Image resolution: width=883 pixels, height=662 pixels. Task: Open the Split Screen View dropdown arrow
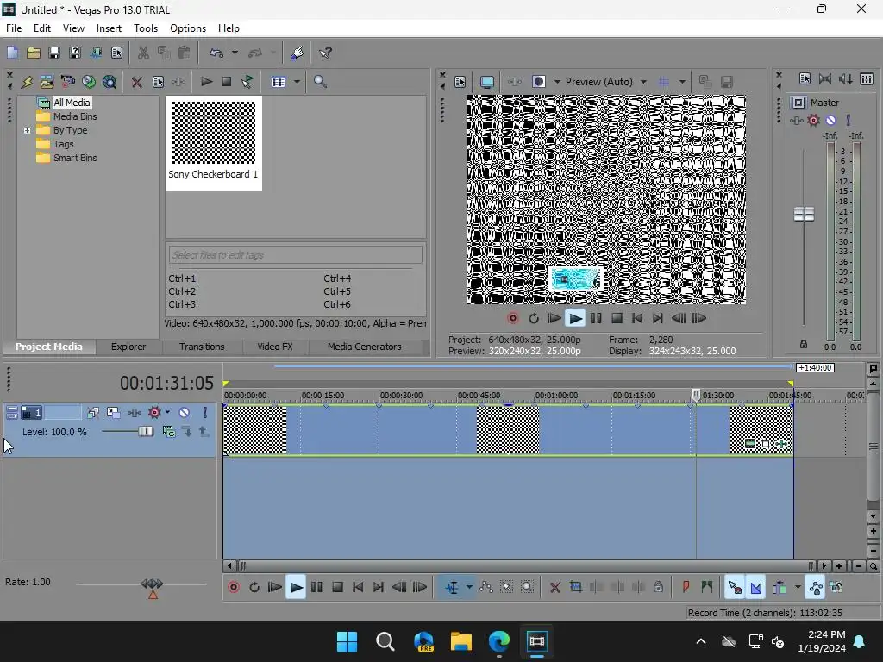(557, 82)
